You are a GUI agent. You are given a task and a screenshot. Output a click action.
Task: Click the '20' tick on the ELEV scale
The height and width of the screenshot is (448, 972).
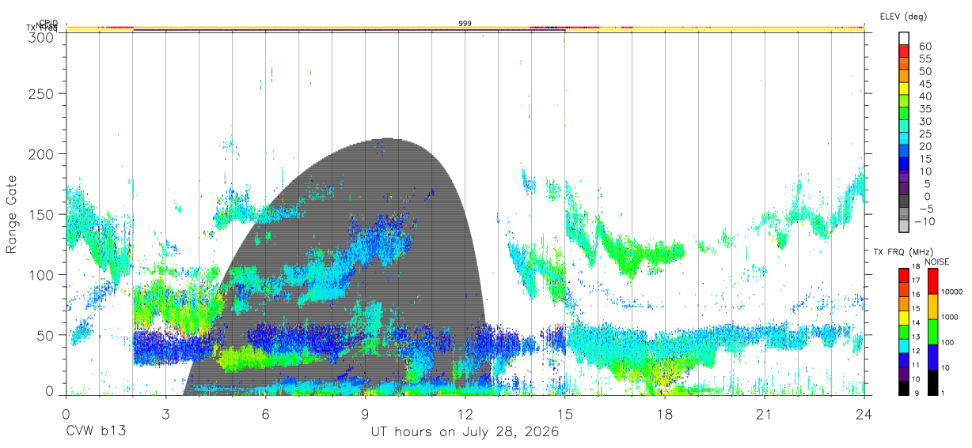(x=924, y=146)
